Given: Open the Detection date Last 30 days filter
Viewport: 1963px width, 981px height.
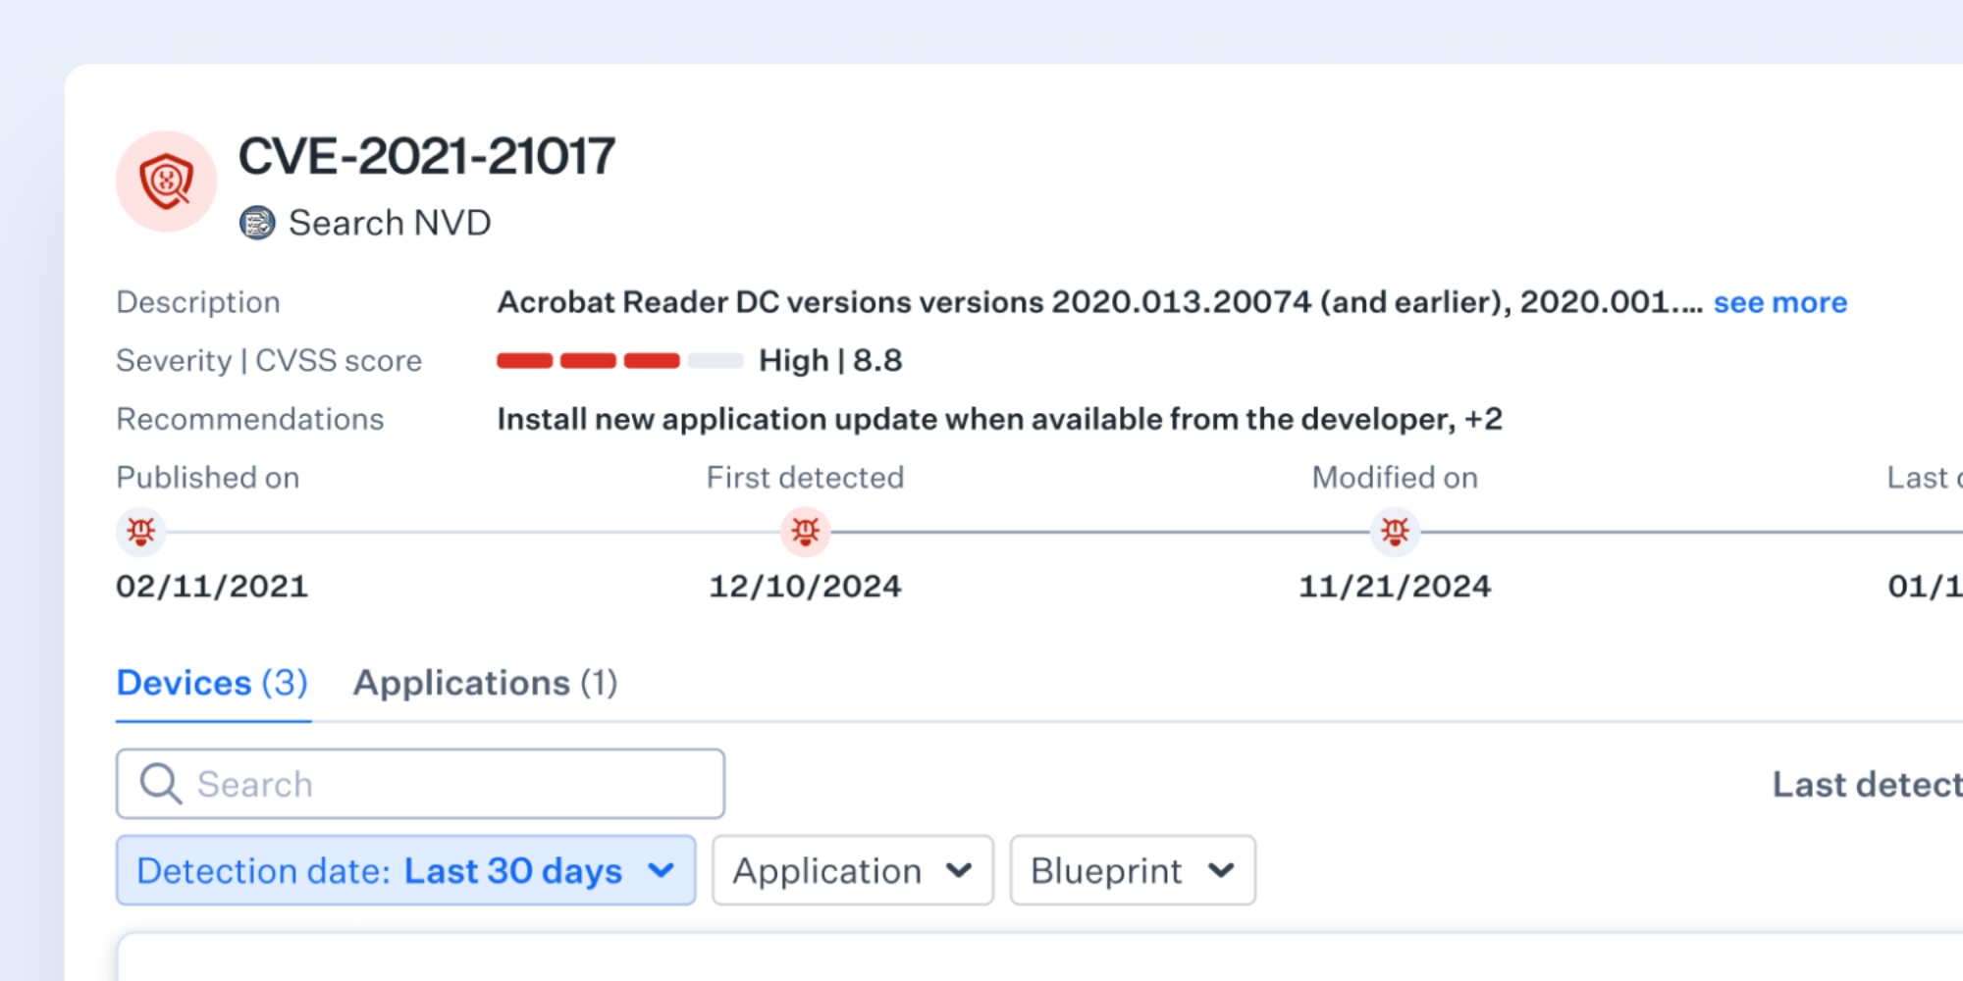Looking at the screenshot, I should pyautogui.click(x=405, y=870).
